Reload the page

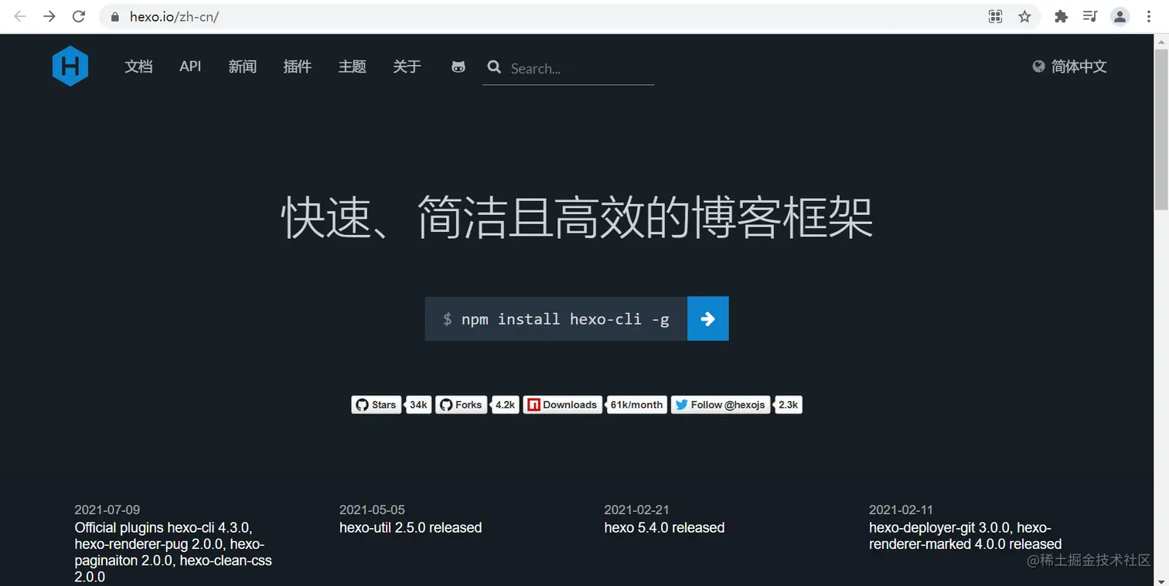tap(78, 16)
